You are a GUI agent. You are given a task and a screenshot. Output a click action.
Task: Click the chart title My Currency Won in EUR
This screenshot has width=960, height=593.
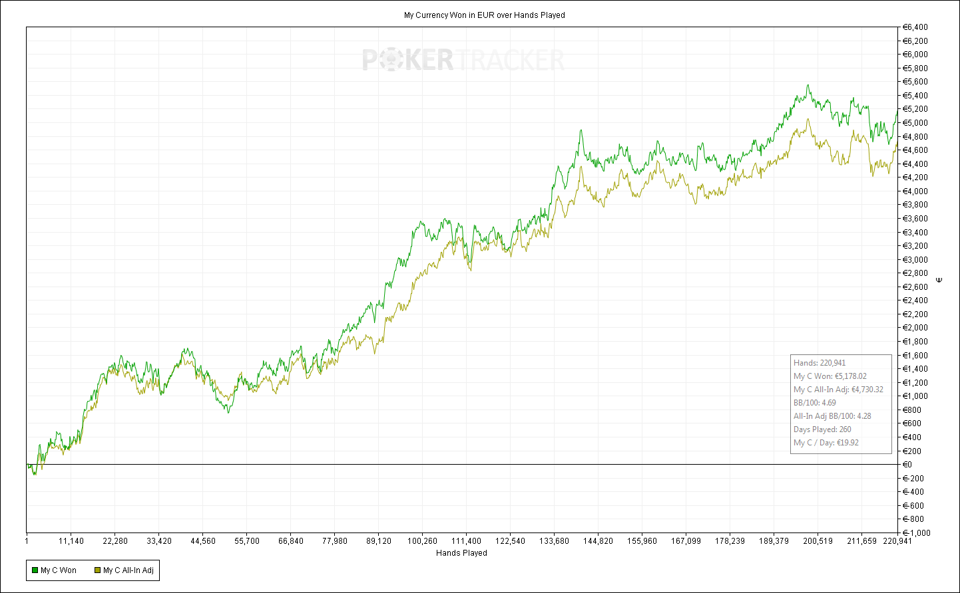point(484,15)
